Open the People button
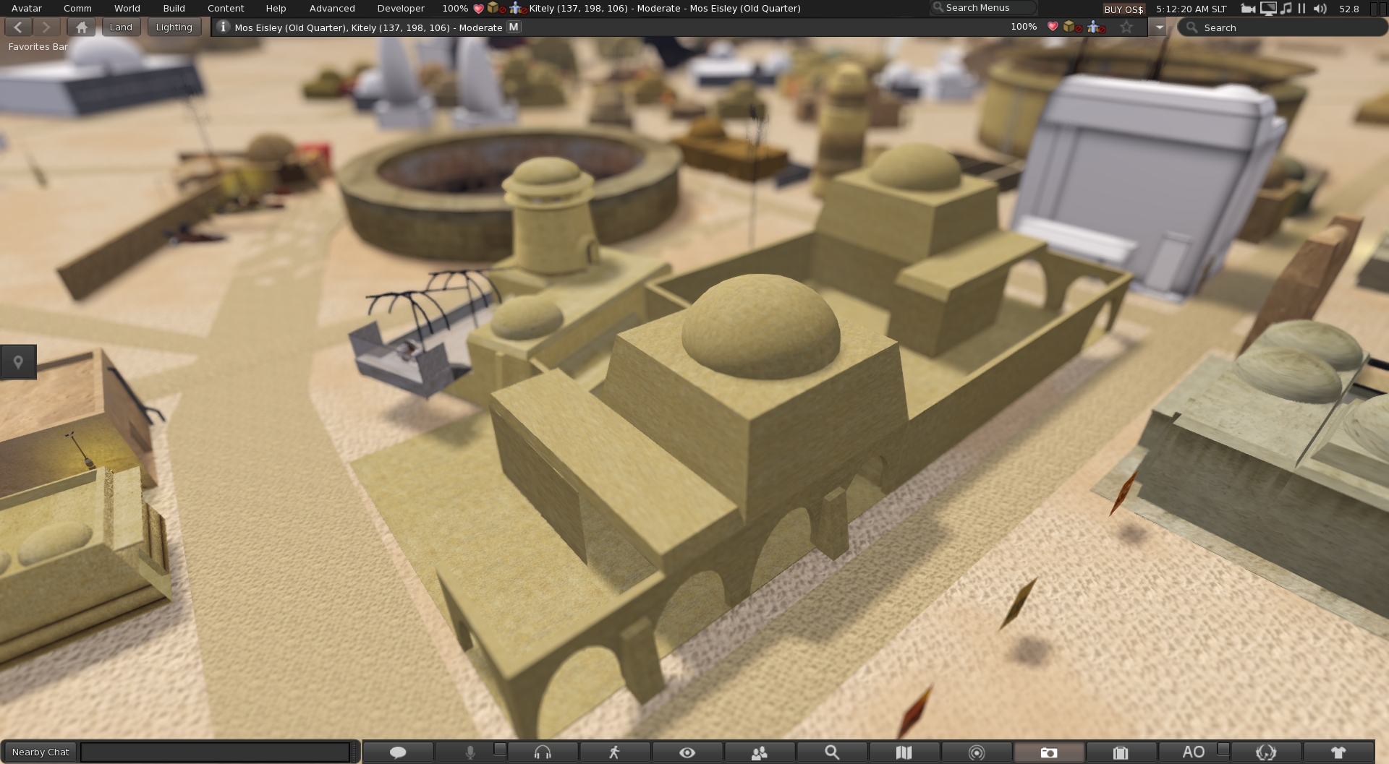Screen dimensions: 1389x764 tap(760, 752)
